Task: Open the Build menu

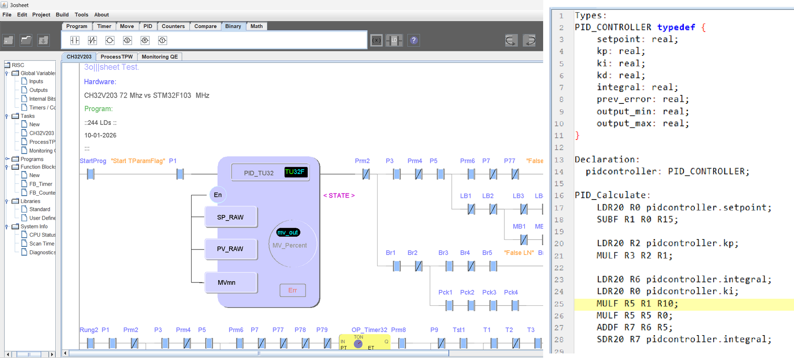Action: point(62,15)
